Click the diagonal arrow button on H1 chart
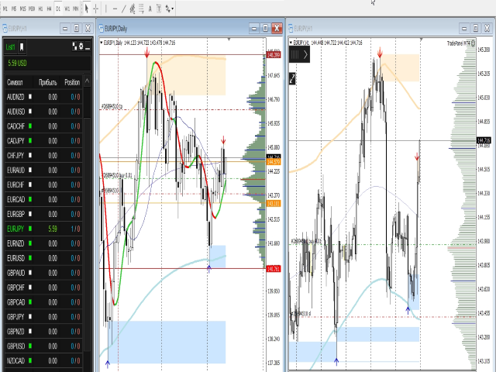The width and height of the screenshot is (496, 372). [x=292, y=79]
